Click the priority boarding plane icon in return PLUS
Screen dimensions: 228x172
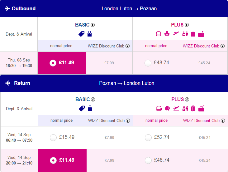[176, 108]
